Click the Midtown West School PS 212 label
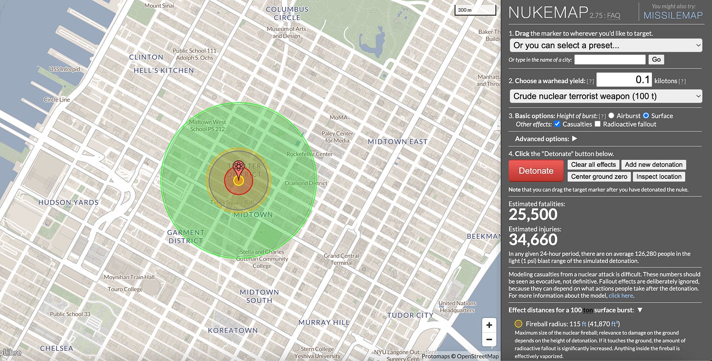 (207, 126)
